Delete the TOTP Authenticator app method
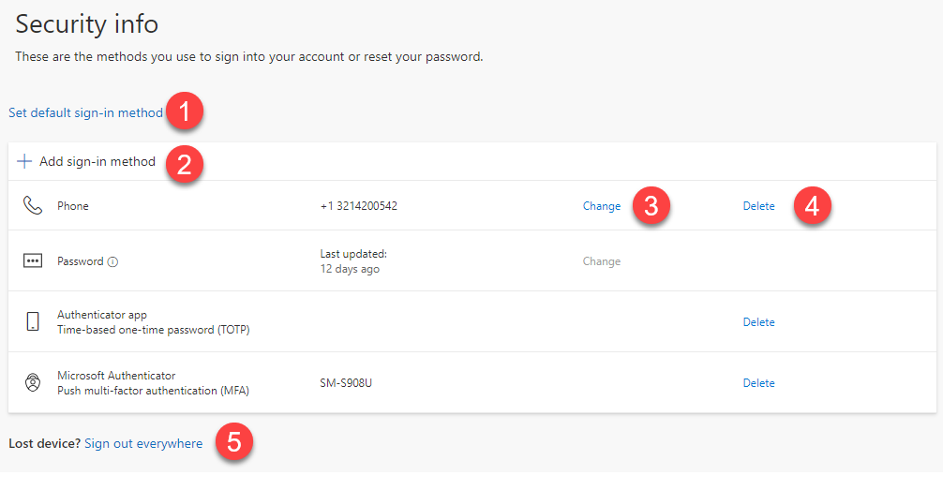 (758, 322)
